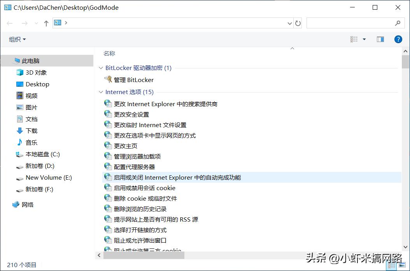Open the address bar history dropdown

[289, 23]
